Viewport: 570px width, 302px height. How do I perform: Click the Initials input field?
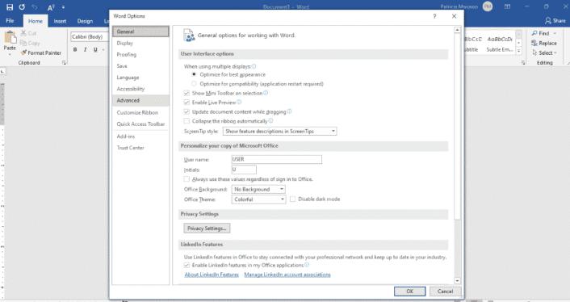pyautogui.click(x=244, y=170)
